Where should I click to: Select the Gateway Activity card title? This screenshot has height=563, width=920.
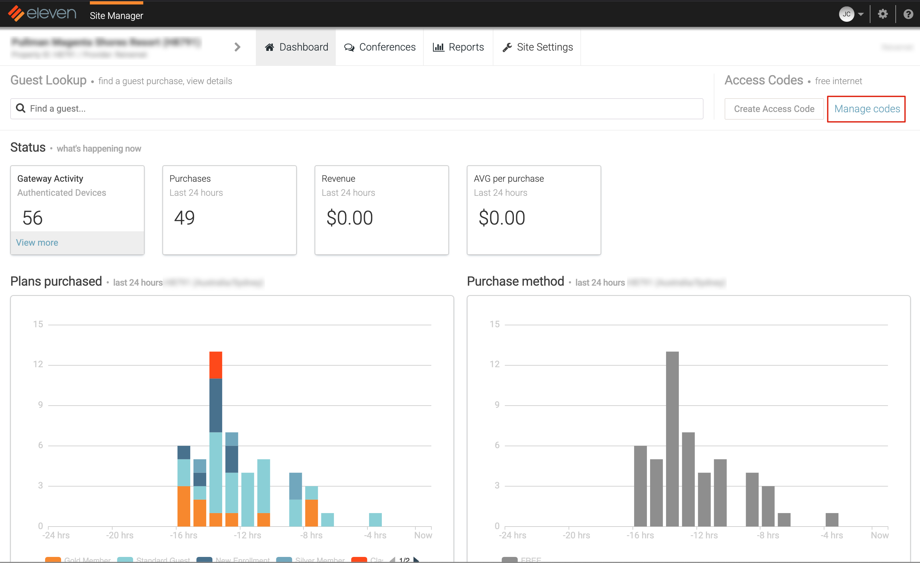[50, 178]
